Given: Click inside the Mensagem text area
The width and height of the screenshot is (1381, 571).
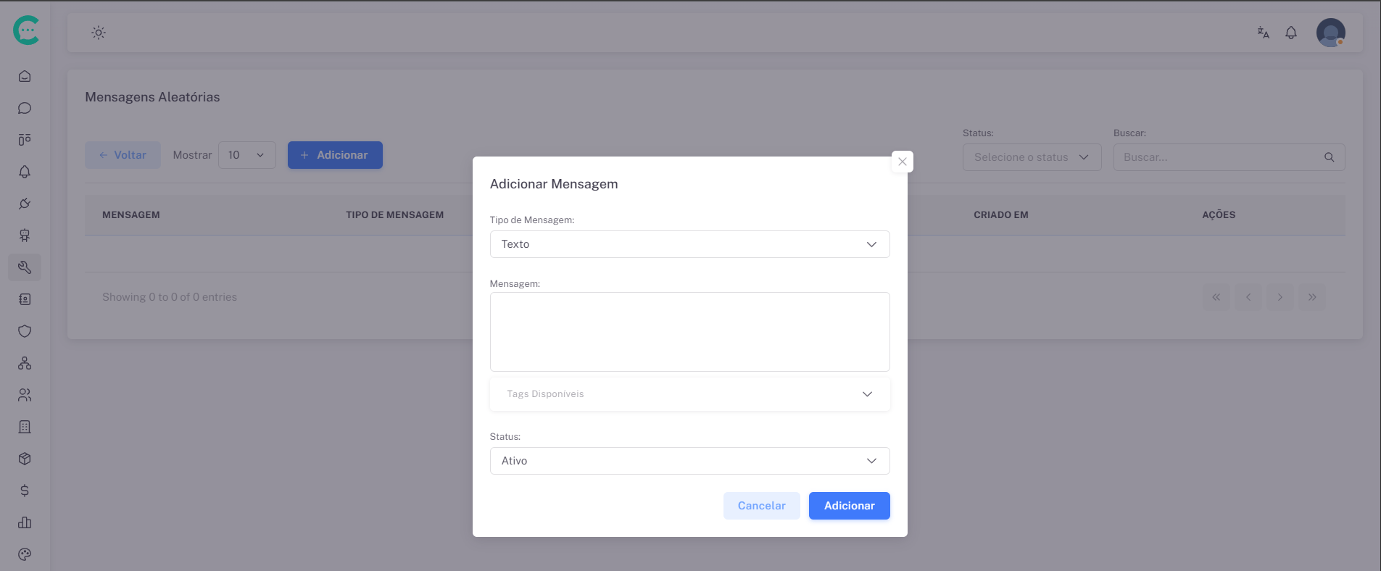Looking at the screenshot, I should point(689,332).
